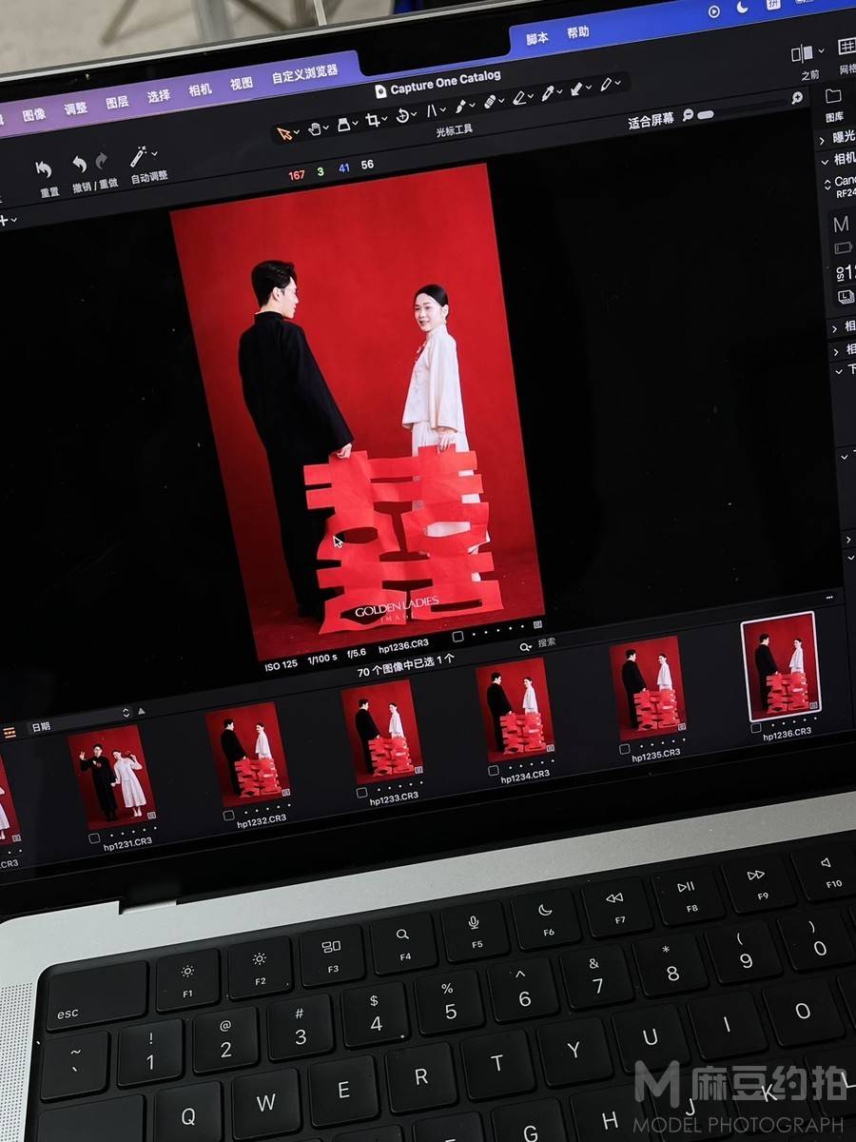Click the ISO 125 readout under preview

tap(282, 666)
